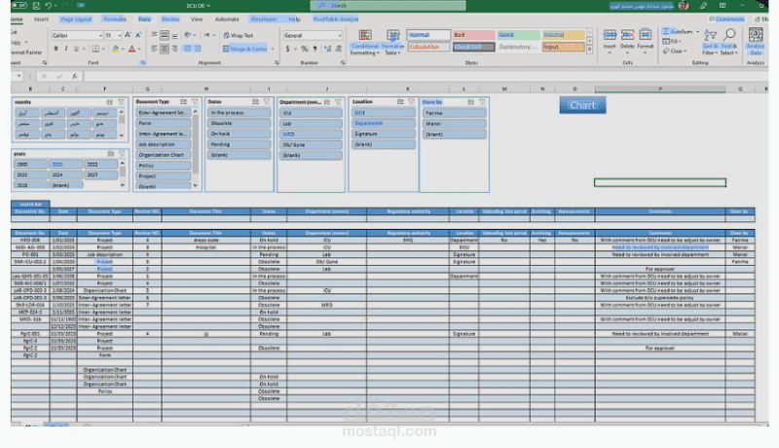
Task: Decrease font size with the small A icon
Action: coord(138,35)
